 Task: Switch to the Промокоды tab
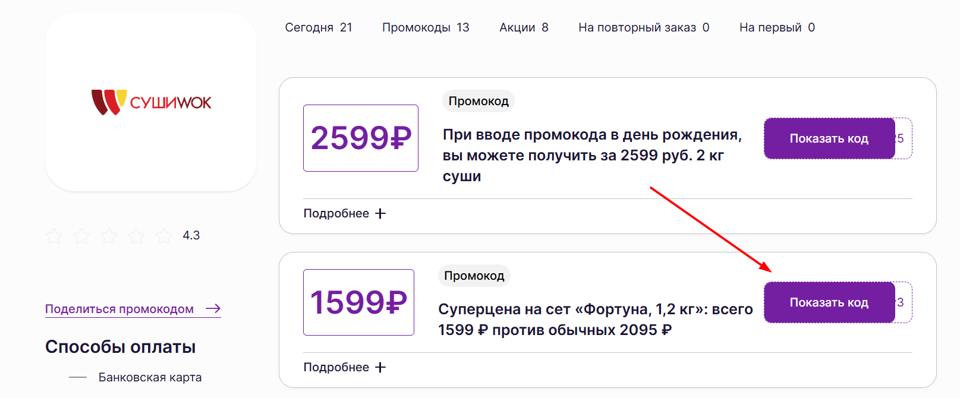point(426,27)
